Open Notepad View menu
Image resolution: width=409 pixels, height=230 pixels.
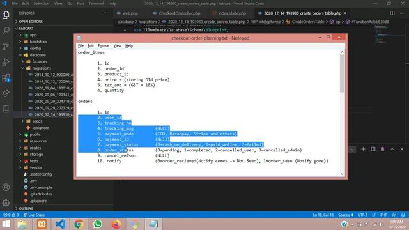point(117,45)
